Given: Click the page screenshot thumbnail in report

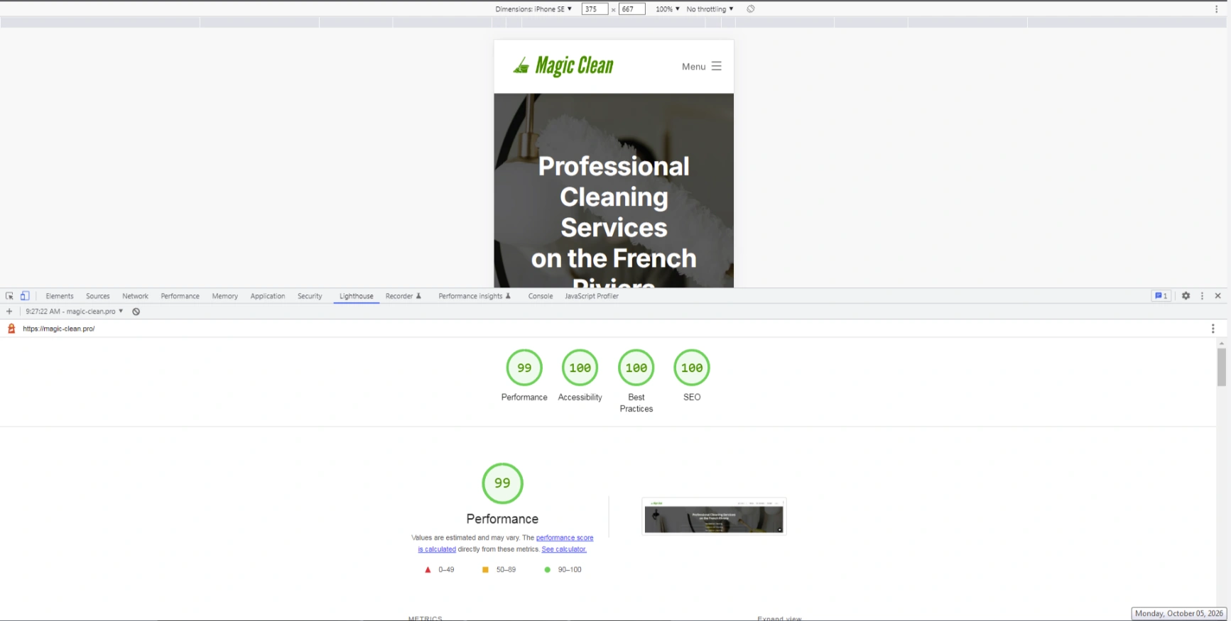Looking at the screenshot, I should pos(714,517).
